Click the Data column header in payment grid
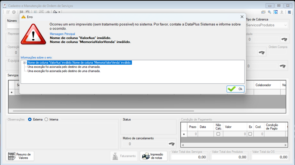This screenshot has height=165, width=295. coord(206,127)
